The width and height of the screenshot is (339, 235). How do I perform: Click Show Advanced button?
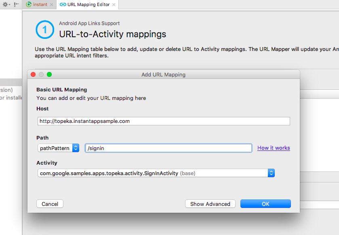[x=210, y=204]
